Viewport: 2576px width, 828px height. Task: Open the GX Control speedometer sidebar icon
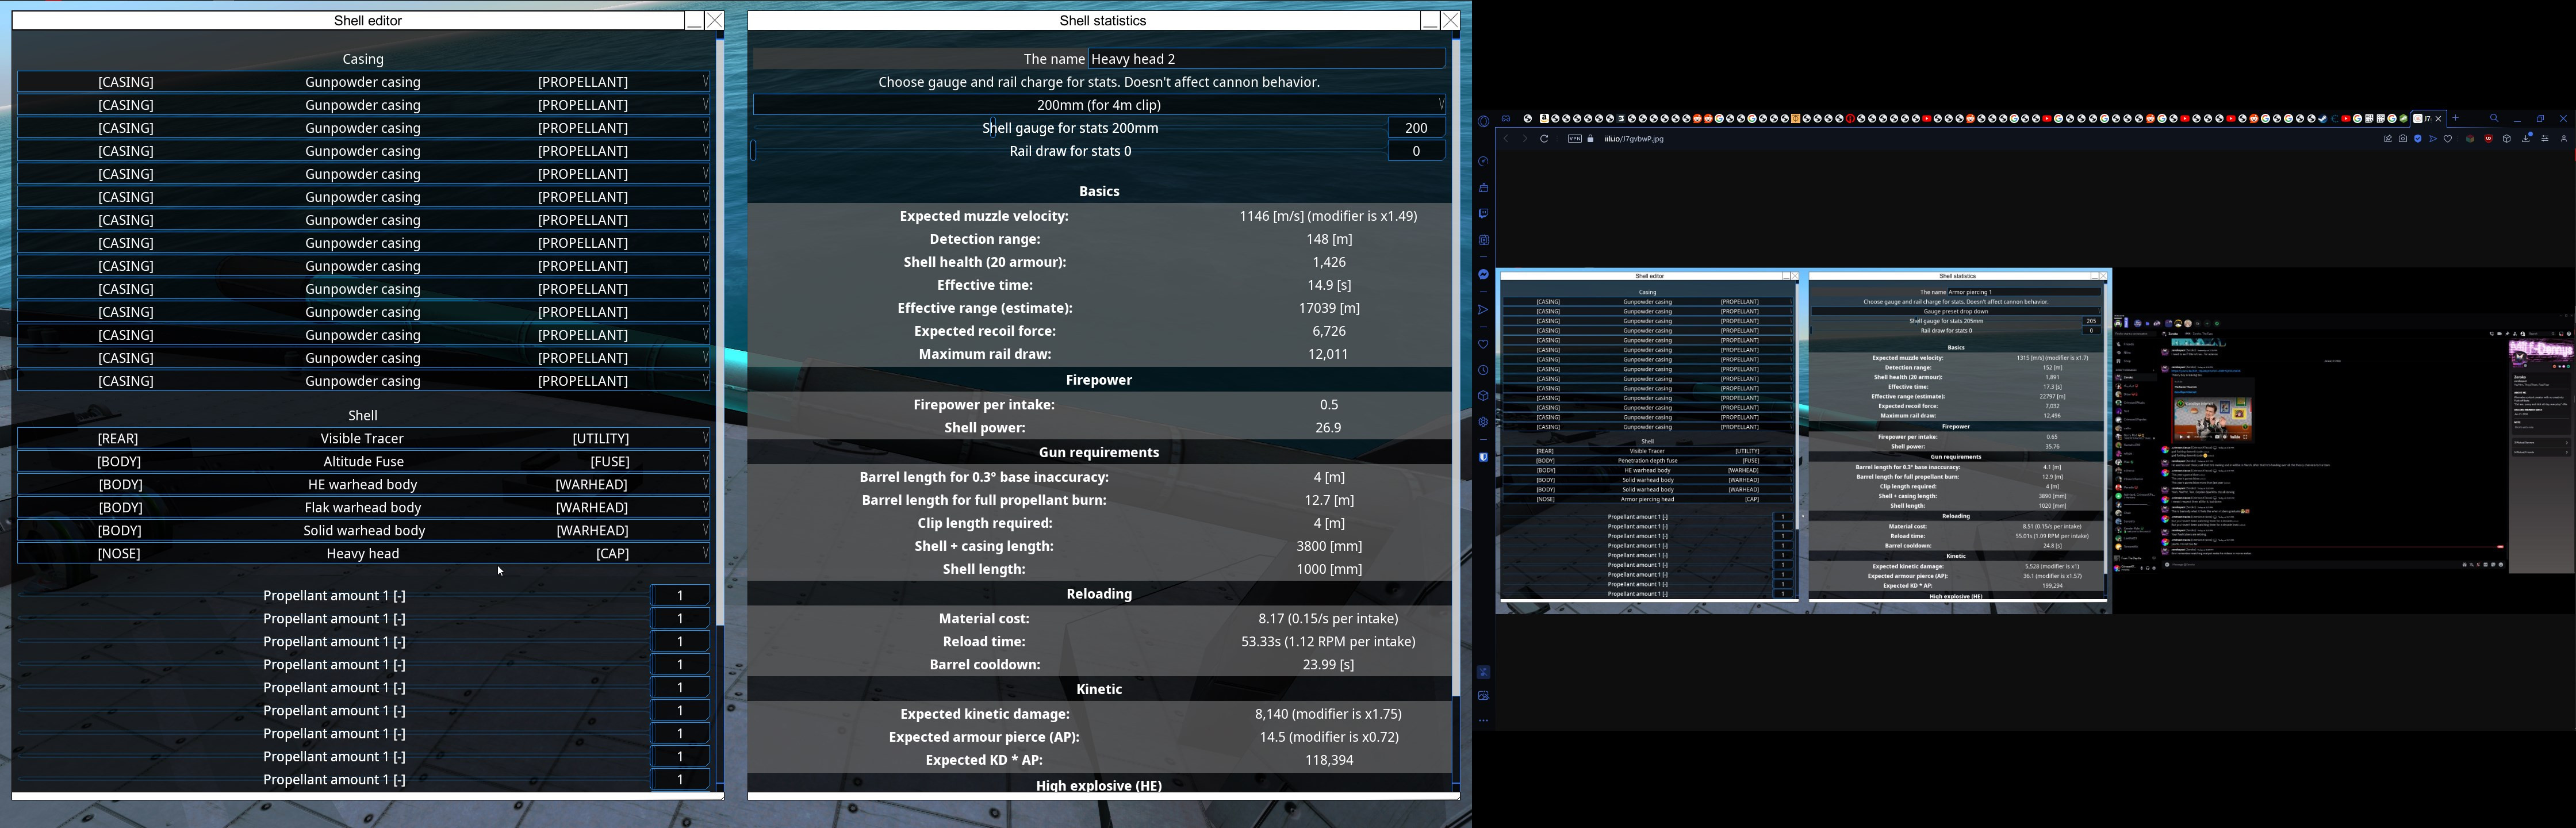[1483, 161]
